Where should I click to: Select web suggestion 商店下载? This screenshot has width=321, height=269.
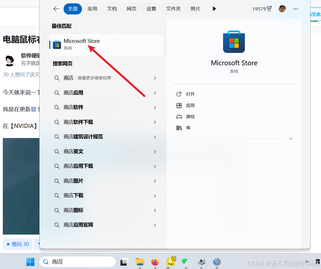pyautogui.click(x=106, y=195)
